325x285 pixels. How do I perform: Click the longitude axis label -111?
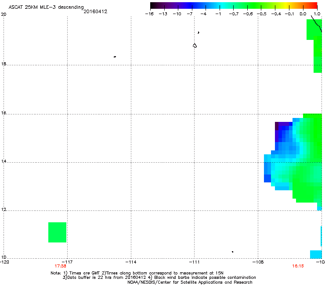[194, 262]
